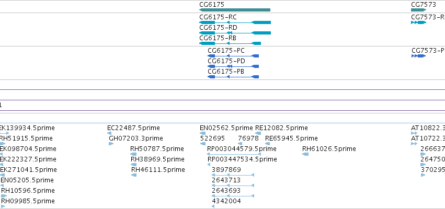Open EST RH10596.5prime
This screenshot has width=445, height=209.
[28, 191]
